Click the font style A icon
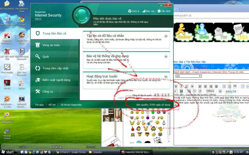 200,91
